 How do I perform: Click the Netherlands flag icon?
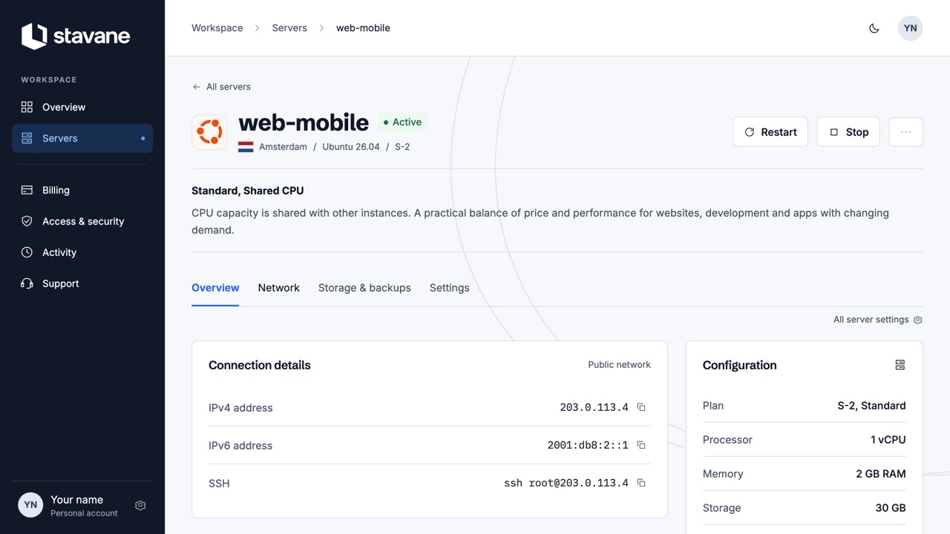246,147
